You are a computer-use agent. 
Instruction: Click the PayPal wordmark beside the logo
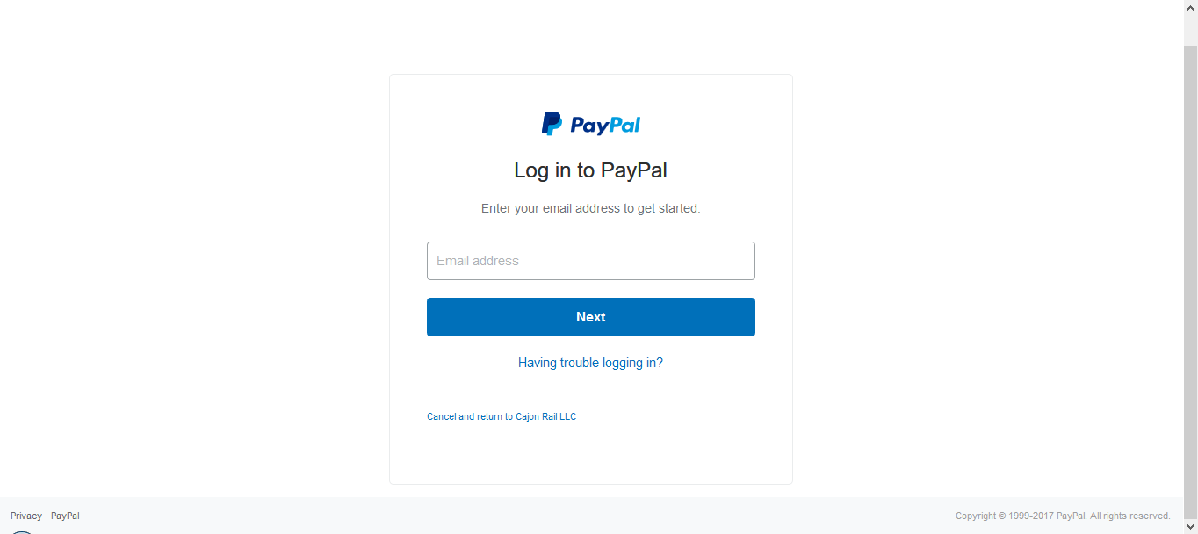(605, 126)
